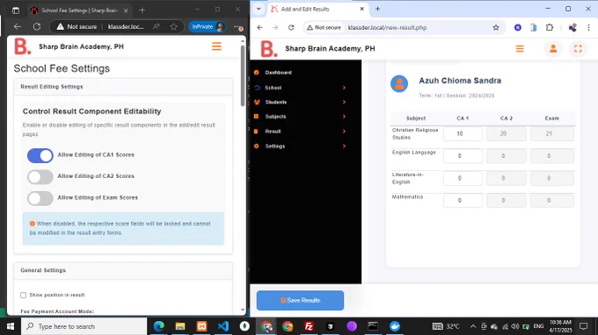Viewport: 598px width, 335px height.
Task: Open a new tab in Chrome
Action: (x=377, y=9)
